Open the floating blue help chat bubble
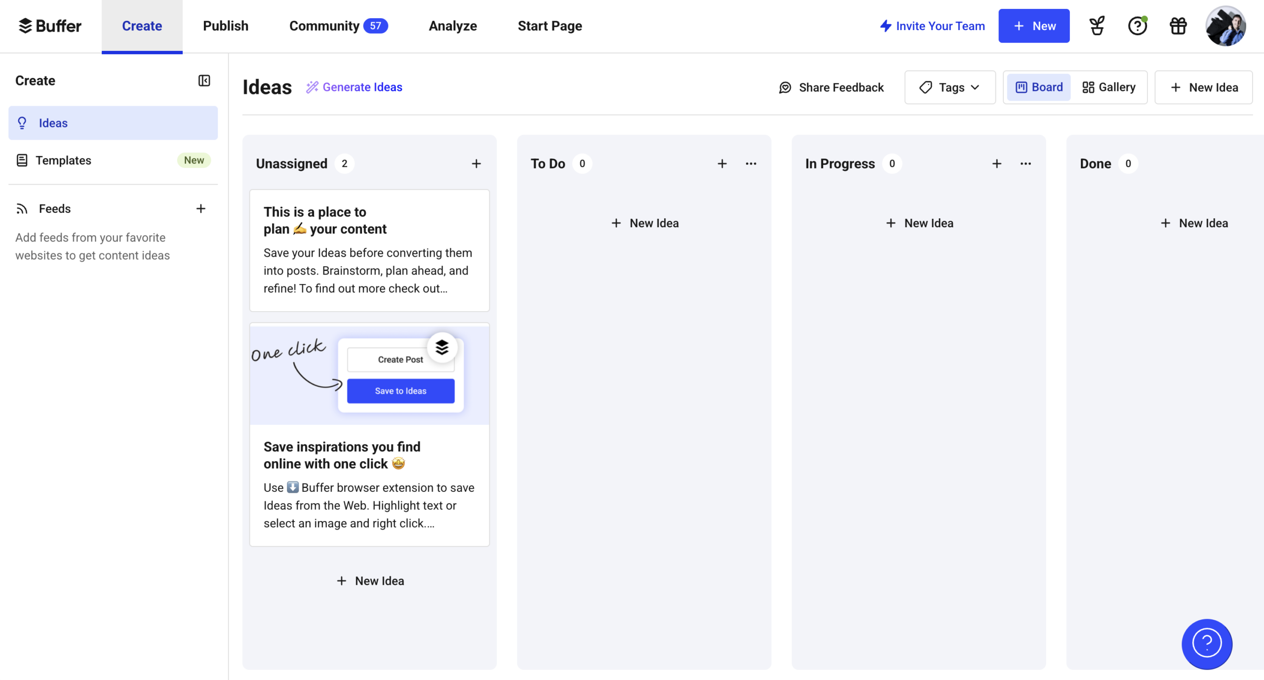 click(1207, 643)
